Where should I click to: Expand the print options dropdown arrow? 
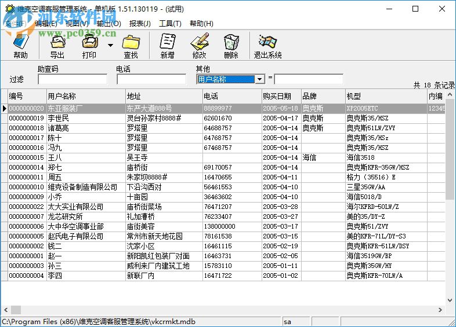110,45
